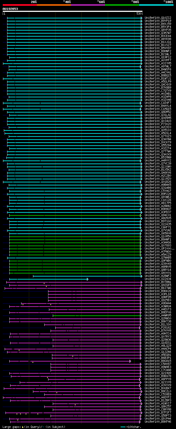176x429 pixels.
Task: Open hit UniRef100_Q3M7W7
Action: (158, 33)
